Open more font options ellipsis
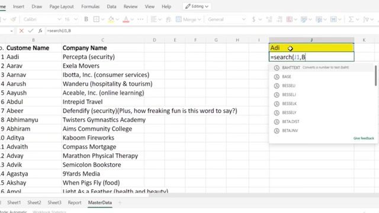Screen dimensions: 379x213 click(x=140, y=20)
